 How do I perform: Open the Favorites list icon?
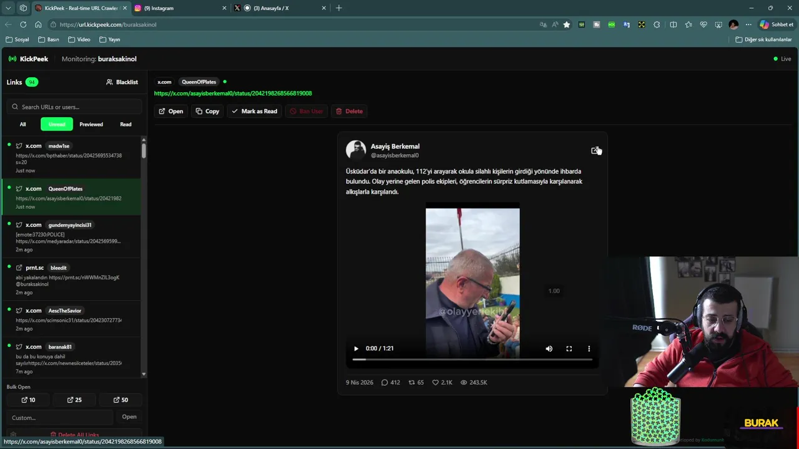(689, 24)
